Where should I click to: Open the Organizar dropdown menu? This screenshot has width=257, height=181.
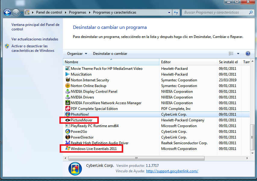point(77,54)
